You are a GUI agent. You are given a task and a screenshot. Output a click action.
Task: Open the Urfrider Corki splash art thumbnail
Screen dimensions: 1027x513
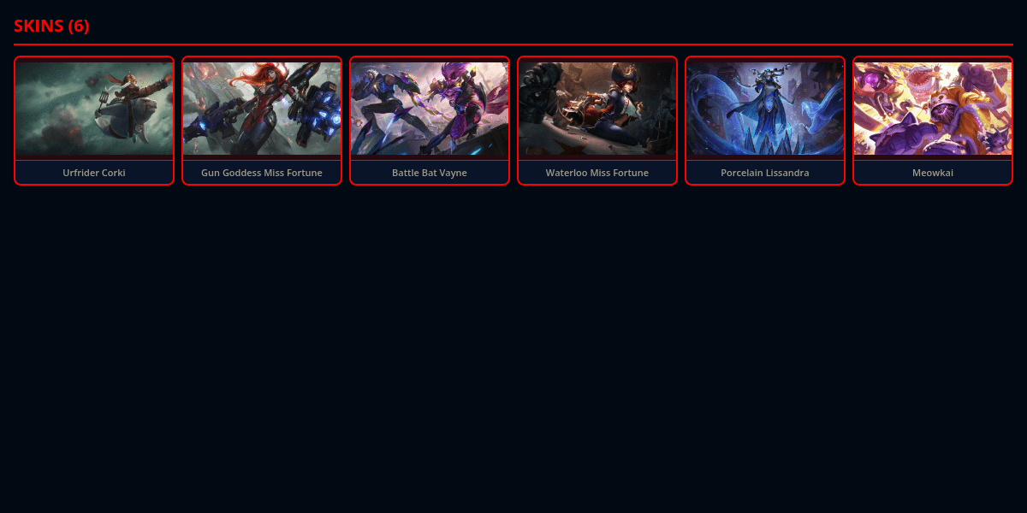click(x=94, y=109)
